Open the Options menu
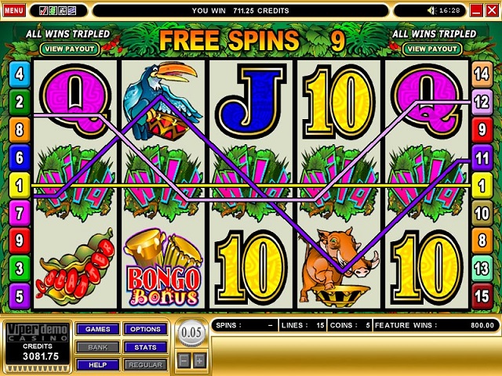502x376 pixels. (x=145, y=329)
